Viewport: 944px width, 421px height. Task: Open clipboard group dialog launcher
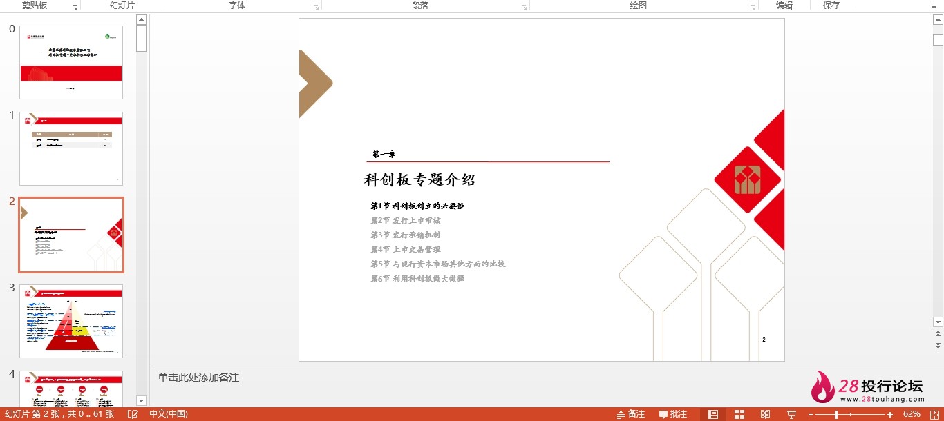75,7
